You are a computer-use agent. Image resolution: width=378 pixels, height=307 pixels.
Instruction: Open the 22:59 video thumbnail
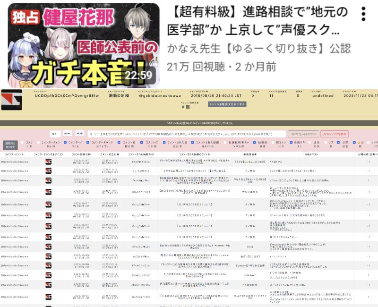pos(84,44)
